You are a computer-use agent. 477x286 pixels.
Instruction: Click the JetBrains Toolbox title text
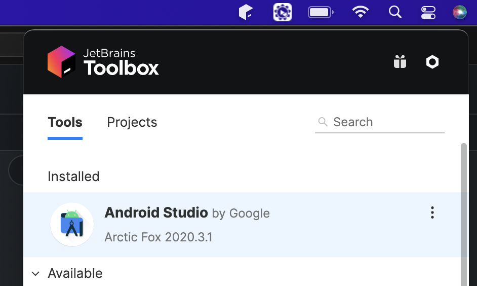pyautogui.click(x=121, y=62)
